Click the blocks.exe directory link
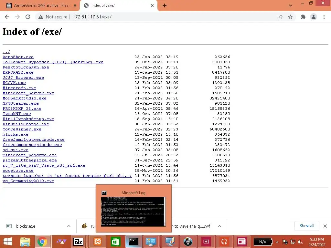The width and height of the screenshot is (331, 248). 16,134
